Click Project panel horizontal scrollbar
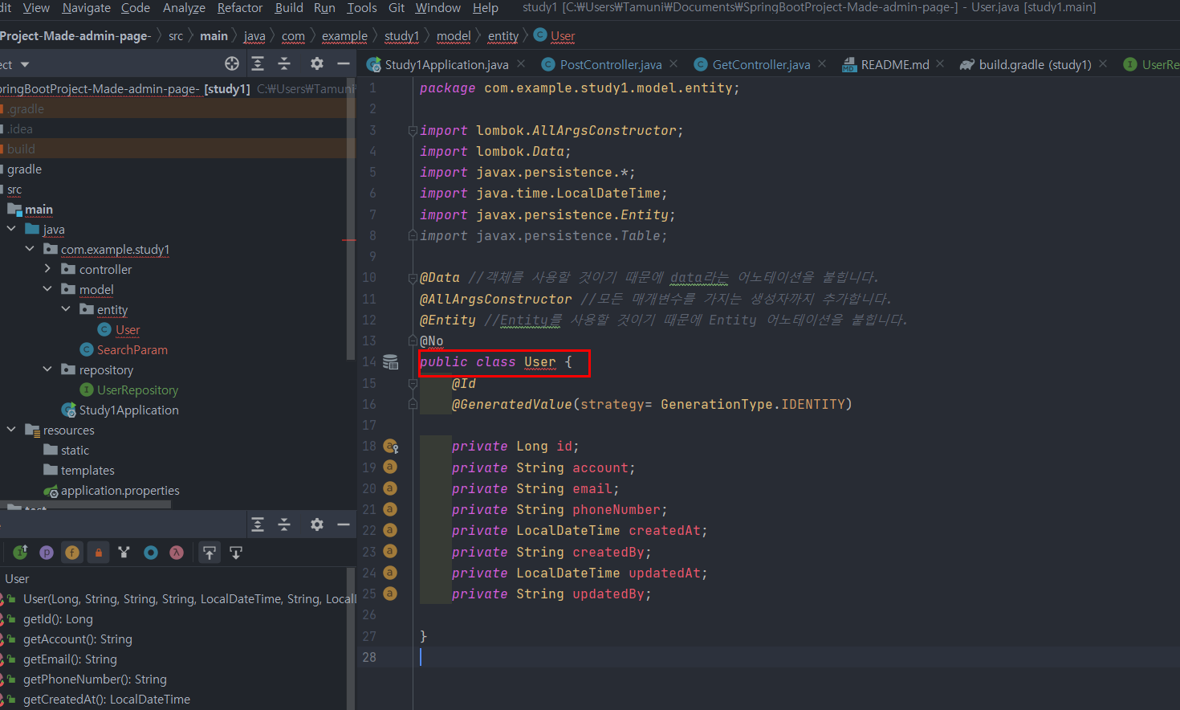This screenshot has width=1180, height=710. coord(85,505)
